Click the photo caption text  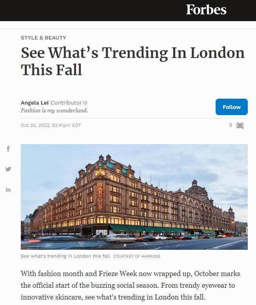[65, 256]
